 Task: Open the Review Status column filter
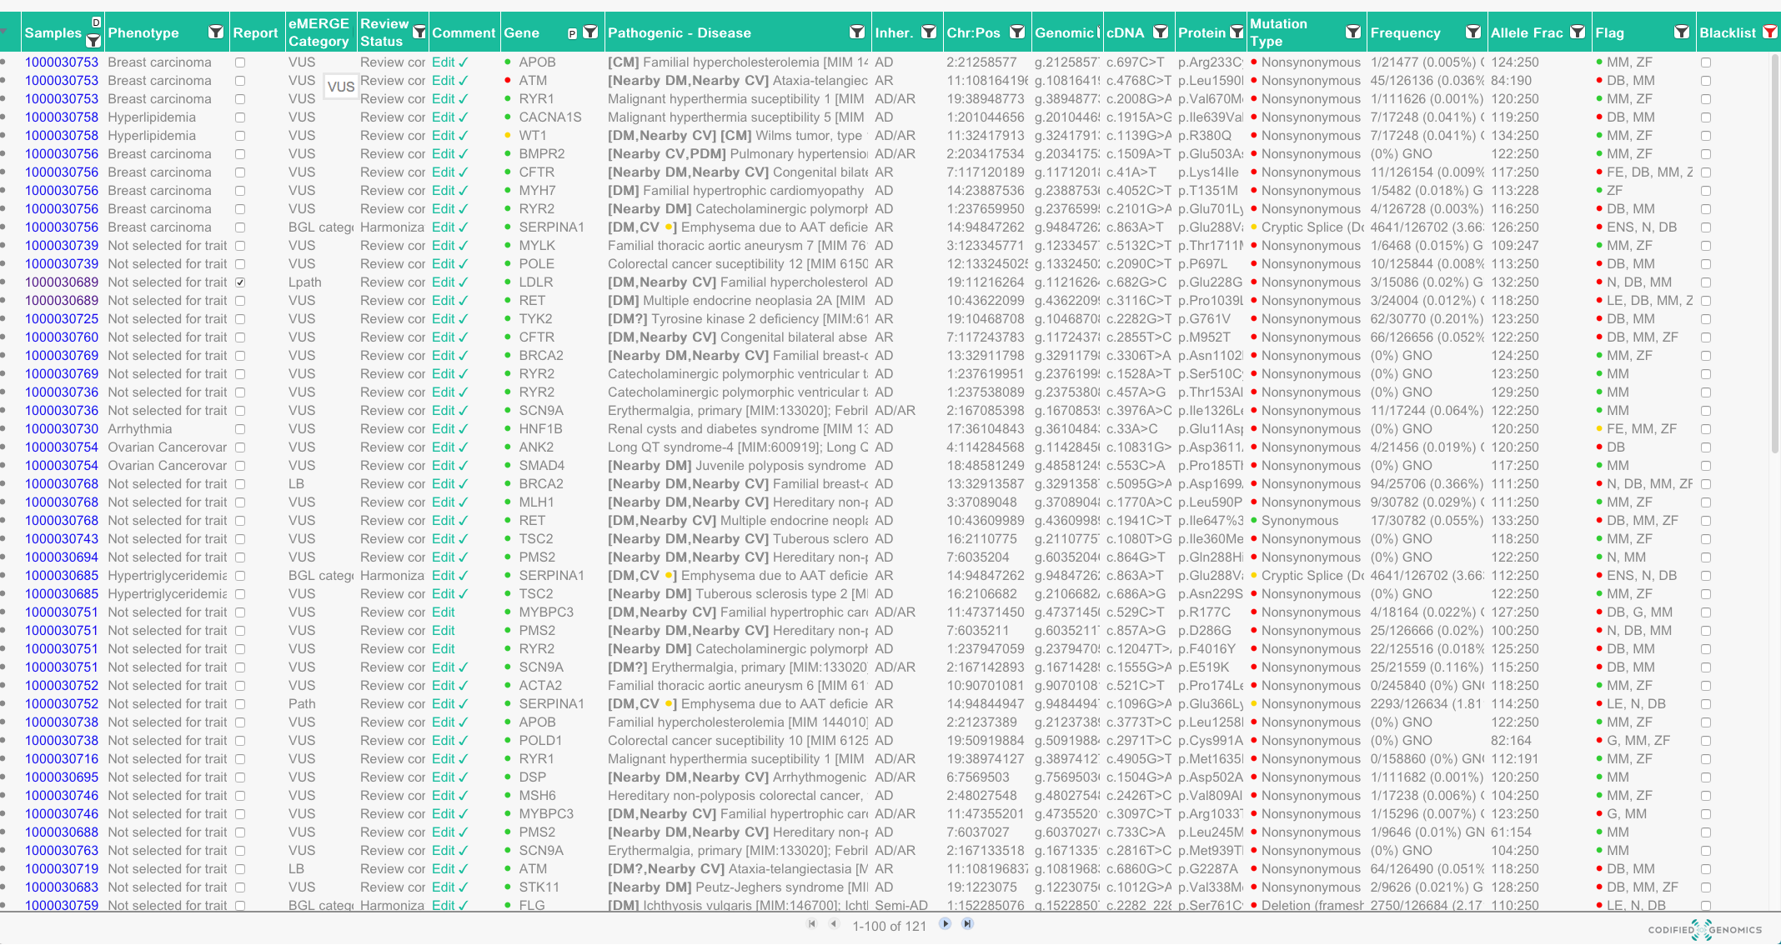[x=419, y=32]
